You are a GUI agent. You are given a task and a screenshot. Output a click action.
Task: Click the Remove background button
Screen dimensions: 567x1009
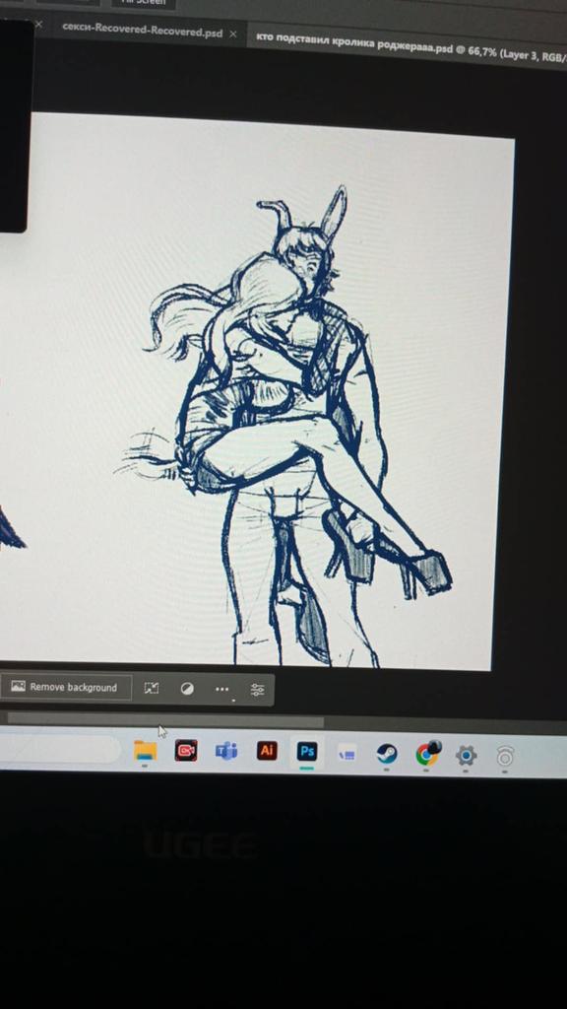(66, 687)
